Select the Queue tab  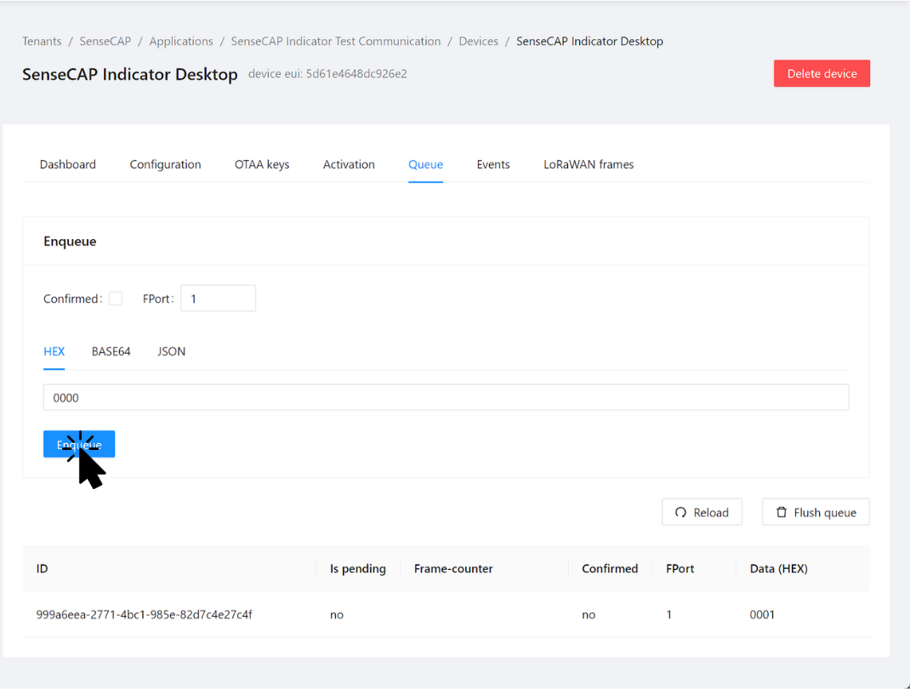click(x=425, y=164)
